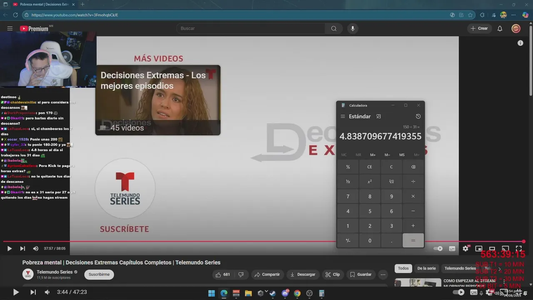Click the x squared key
The width and height of the screenshot is (533, 300).
369,182
